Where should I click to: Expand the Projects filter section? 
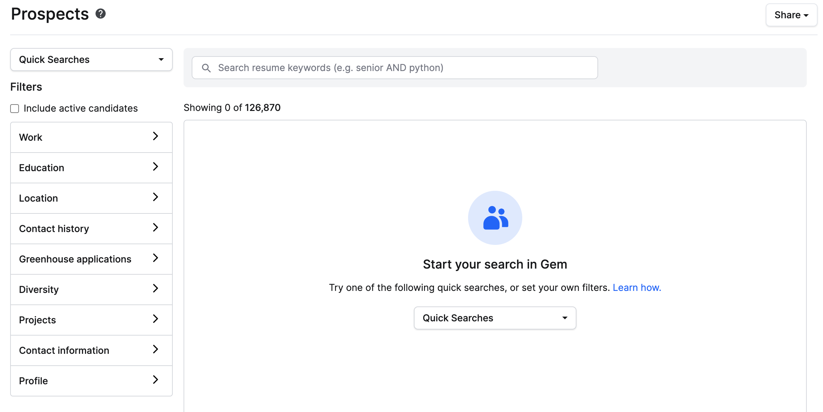[x=91, y=320]
